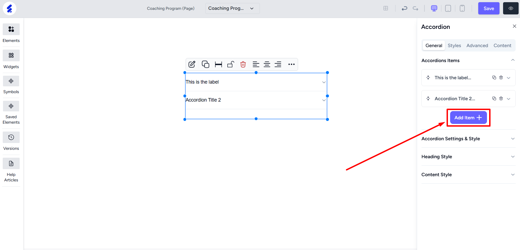Align the accordion to the right
Image resolution: width=520 pixels, height=250 pixels.
point(278,64)
